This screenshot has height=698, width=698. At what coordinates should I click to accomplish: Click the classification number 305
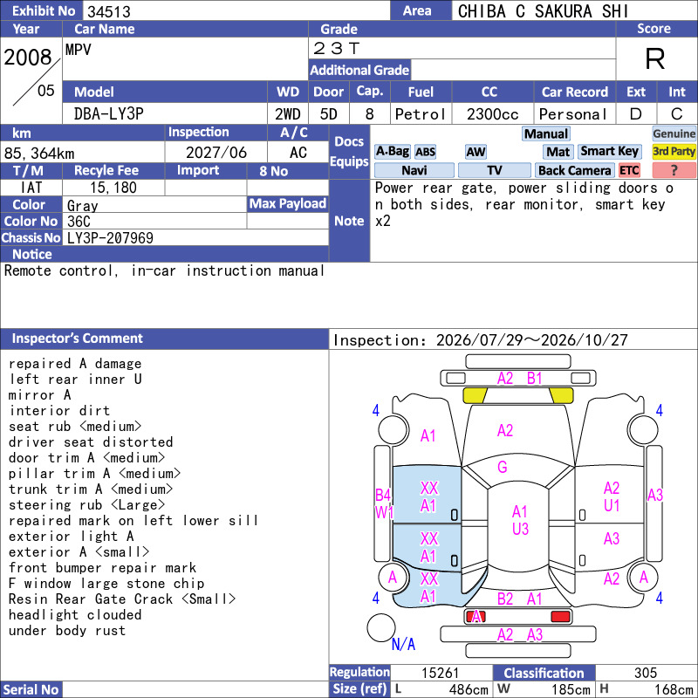tap(646, 673)
